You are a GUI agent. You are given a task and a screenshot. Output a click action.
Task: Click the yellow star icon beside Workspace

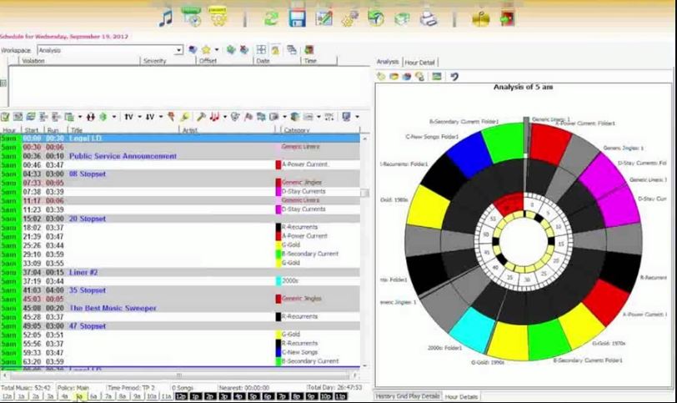click(x=205, y=50)
